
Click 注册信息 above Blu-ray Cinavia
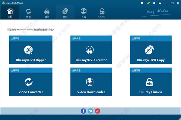(x=136, y=70)
